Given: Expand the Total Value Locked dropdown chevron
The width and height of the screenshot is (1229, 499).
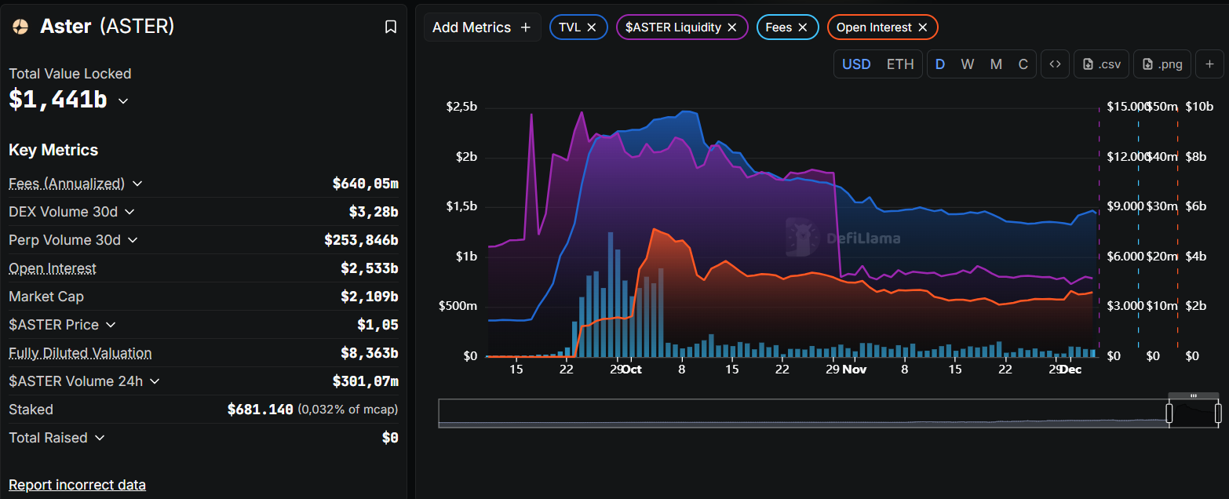Looking at the screenshot, I should (x=123, y=101).
